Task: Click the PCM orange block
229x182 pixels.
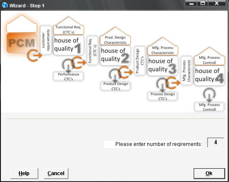Action: coord(22,43)
